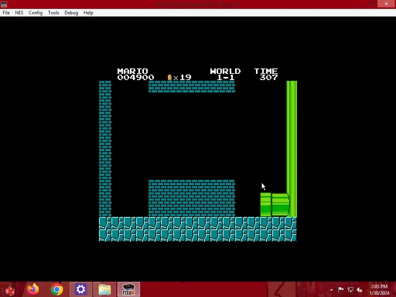
Task: Open the File menu
Action: pyautogui.click(x=6, y=13)
